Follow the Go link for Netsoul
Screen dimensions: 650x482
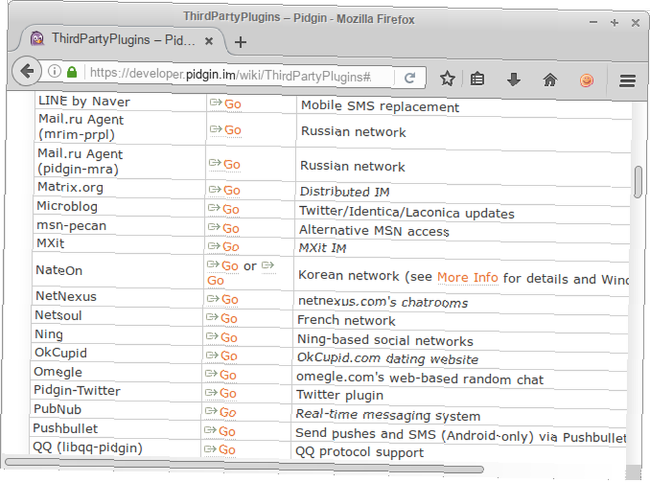coord(229,319)
